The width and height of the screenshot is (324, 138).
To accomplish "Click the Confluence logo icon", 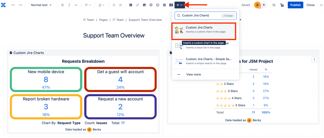I will click(x=3, y=5).
